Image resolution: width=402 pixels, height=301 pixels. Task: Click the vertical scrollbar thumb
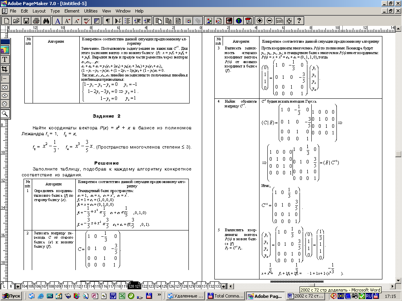(x=398, y=154)
